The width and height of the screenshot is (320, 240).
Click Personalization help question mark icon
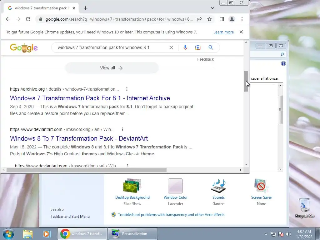pos(283,63)
